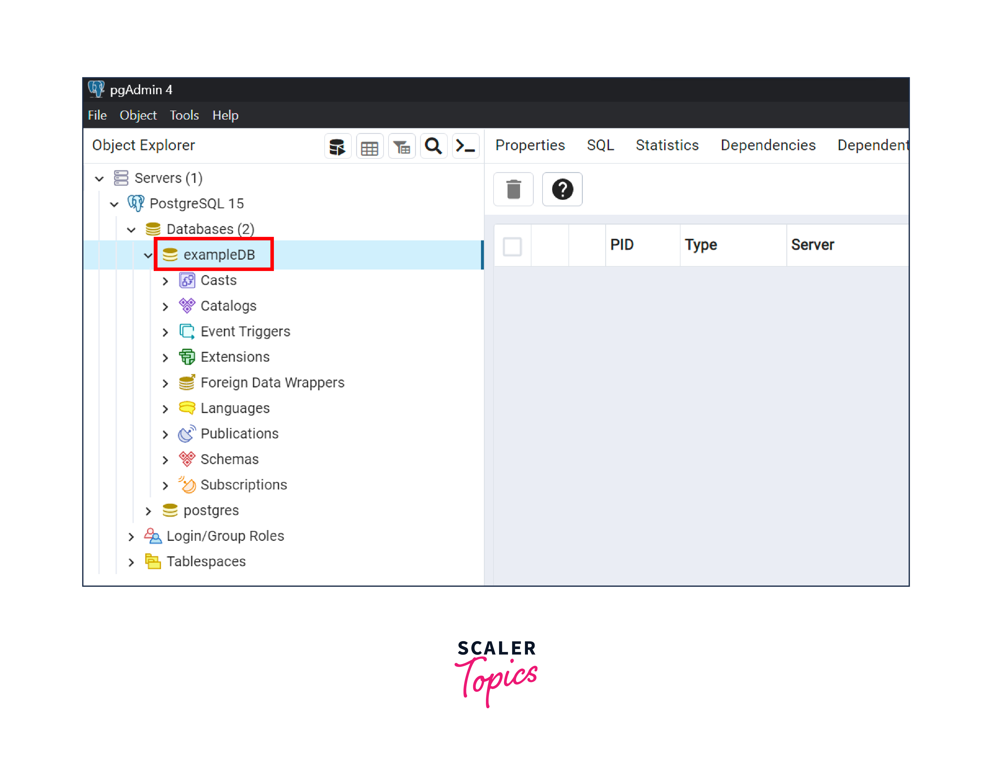Collapse the exampleDB database node

(x=148, y=255)
